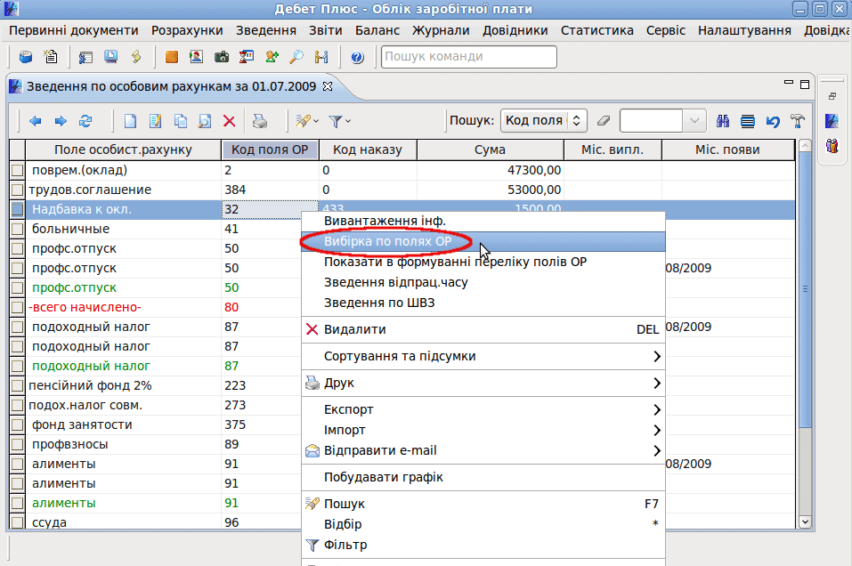
Task: Open the accounts ledger list icon
Action: (85, 56)
